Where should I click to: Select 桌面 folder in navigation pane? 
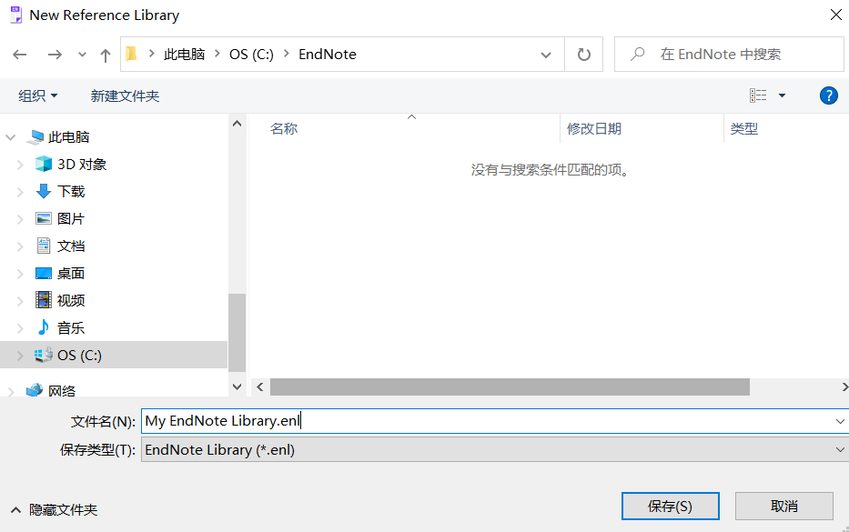coord(71,274)
